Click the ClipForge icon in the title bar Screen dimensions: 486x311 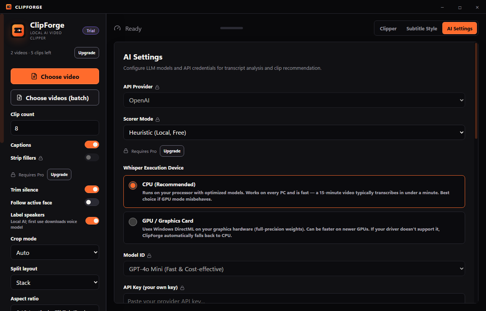pos(9,7)
